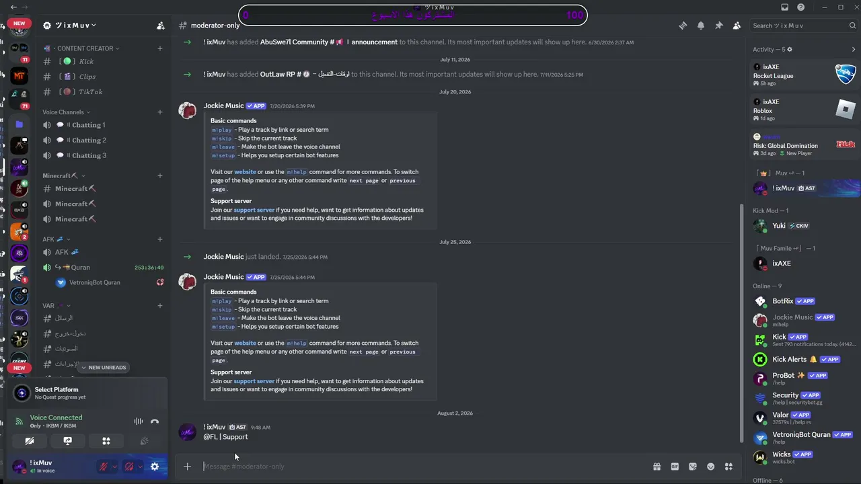Screen dimensions: 861x484
Task: Collapse the Voice Channels category
Action: 66,112
